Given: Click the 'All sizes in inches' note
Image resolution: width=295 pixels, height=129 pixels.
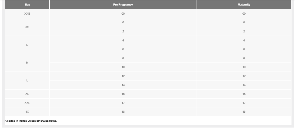Looking at the screenshot, I should click(x=31, y=121).
